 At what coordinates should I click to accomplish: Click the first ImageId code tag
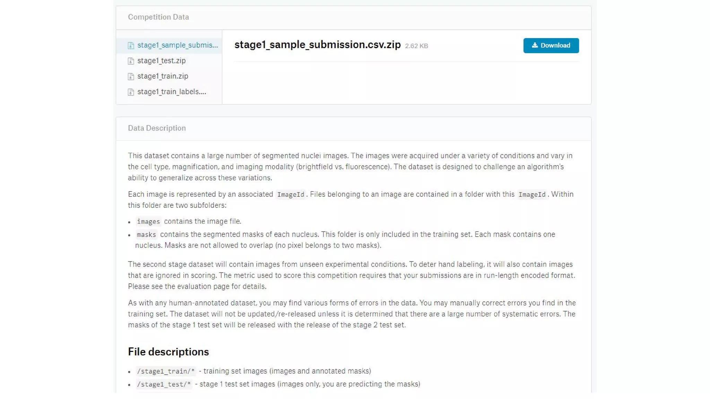pos(291,195)
